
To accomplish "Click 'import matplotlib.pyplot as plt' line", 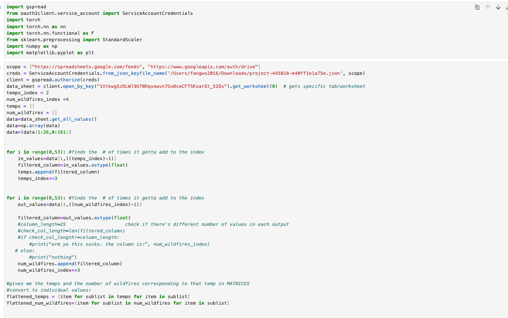I will (50, 53).
